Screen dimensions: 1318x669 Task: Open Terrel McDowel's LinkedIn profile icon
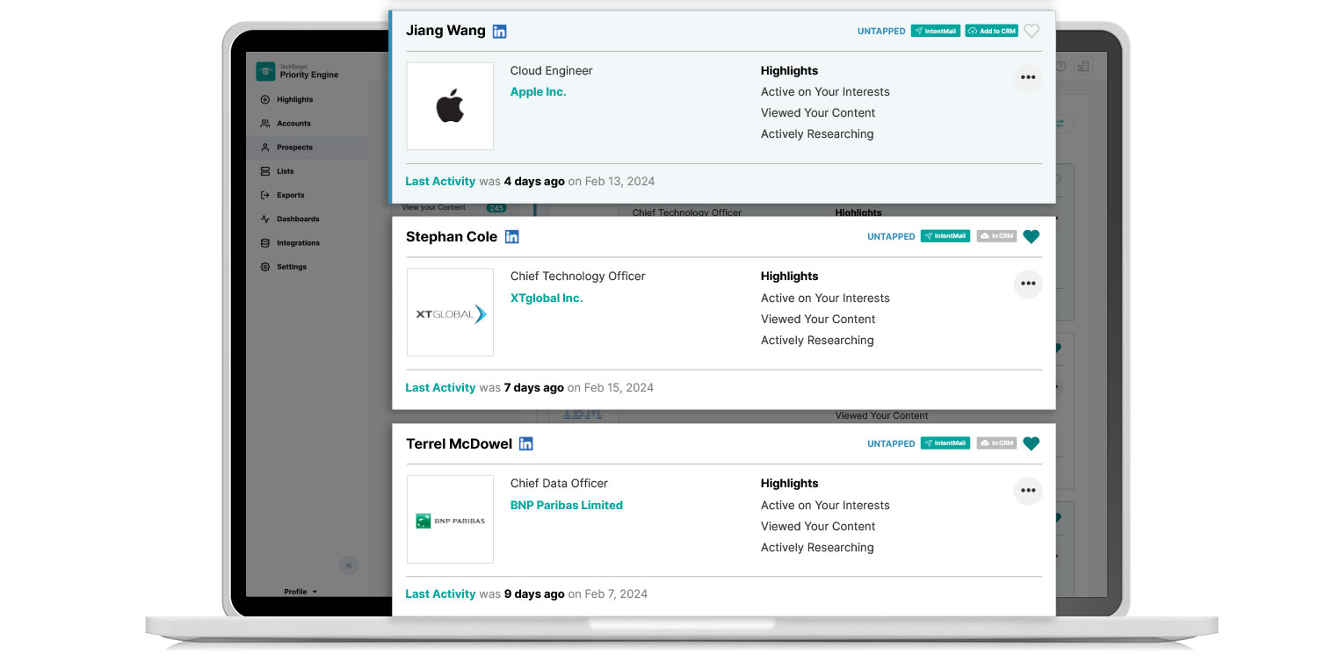(x=525, y=444)
